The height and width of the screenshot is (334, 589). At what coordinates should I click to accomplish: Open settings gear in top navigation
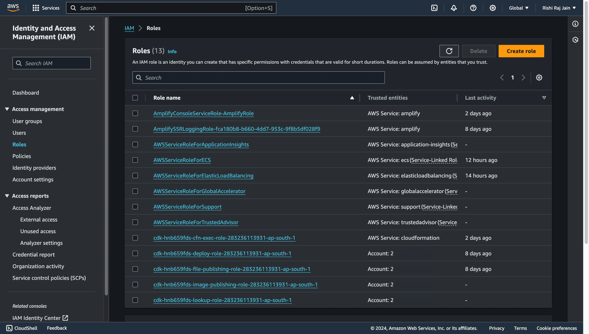493,8
